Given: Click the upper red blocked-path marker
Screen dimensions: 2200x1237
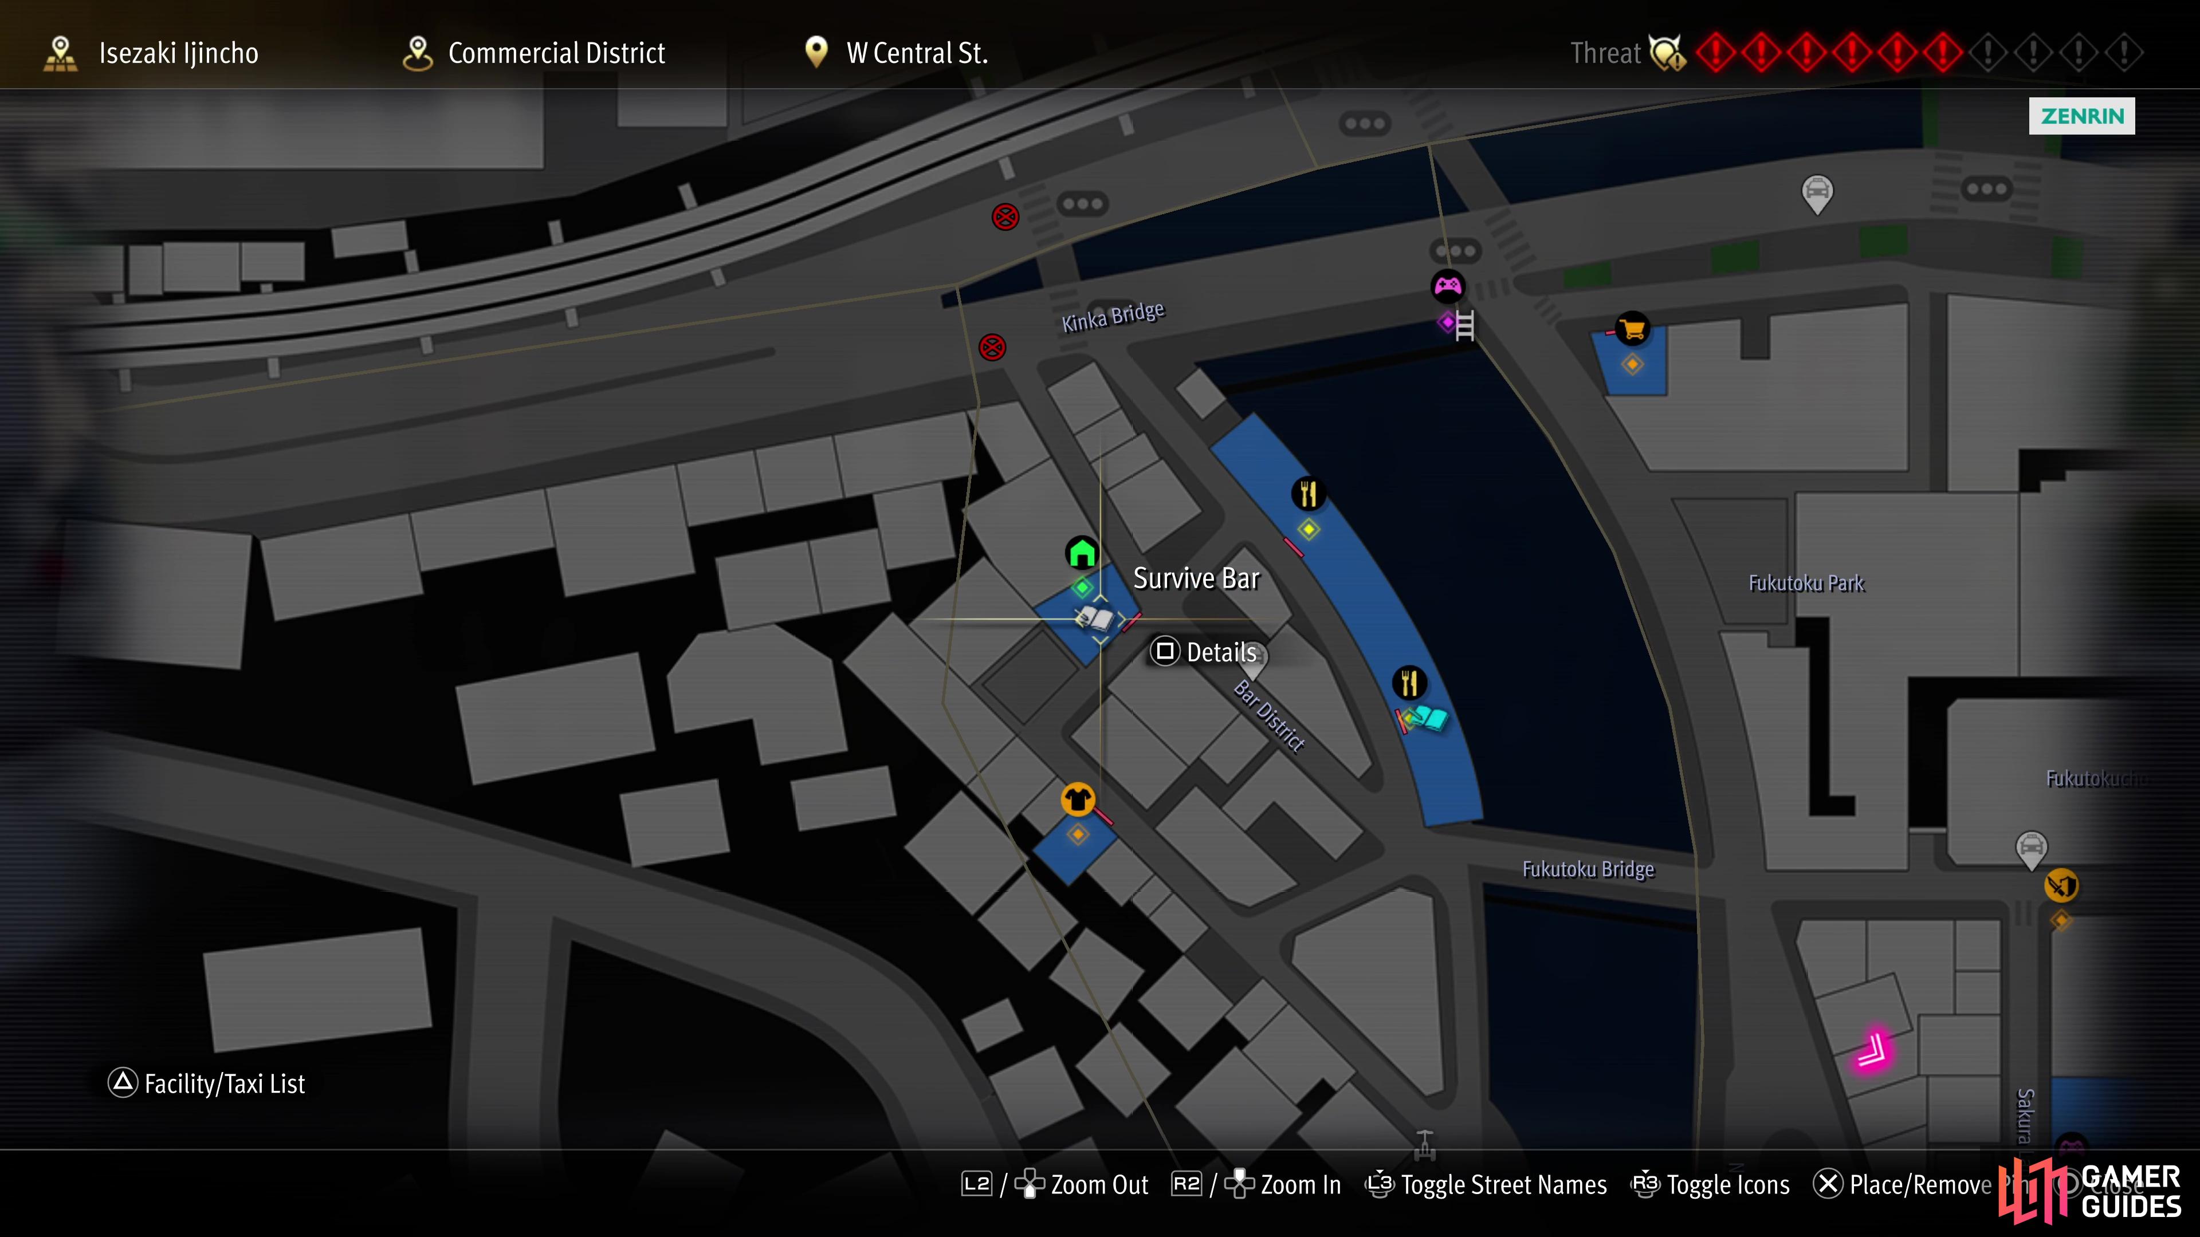Looking at the screenshot, I should click(x=1005, y=217).
